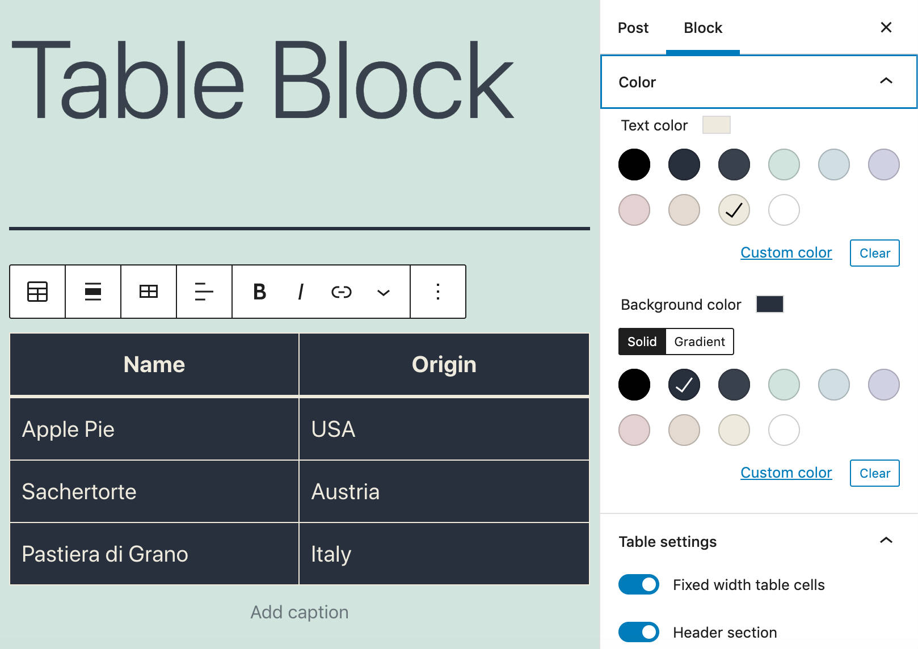The height and width of the screenshot is (649, 918).
Task: Open more rich-text formatting options
Action: 383,292
